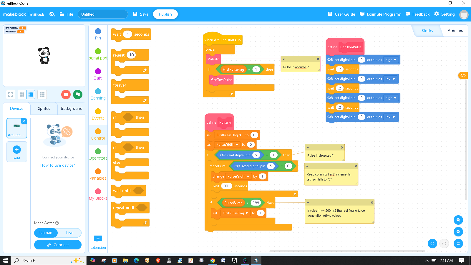Collapse the Keep counting comment
Screen dimensions: 471x265
[x=307, y=166]
